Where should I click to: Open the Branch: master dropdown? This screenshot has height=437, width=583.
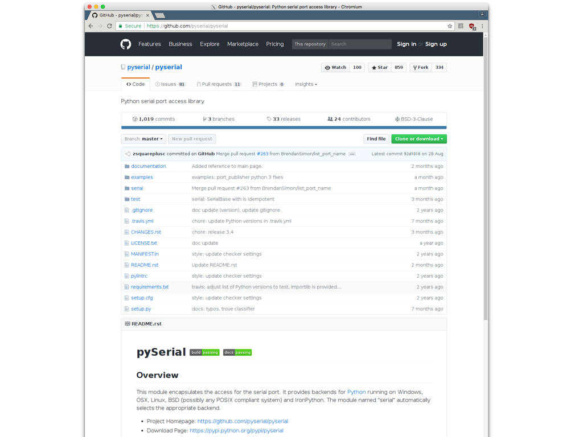tap(144, 139)
